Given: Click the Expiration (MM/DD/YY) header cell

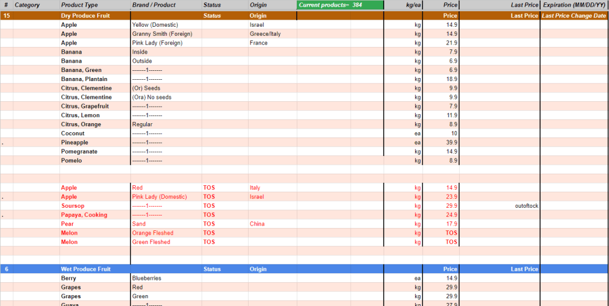Looking at the screenshot, I should point(574,5).
